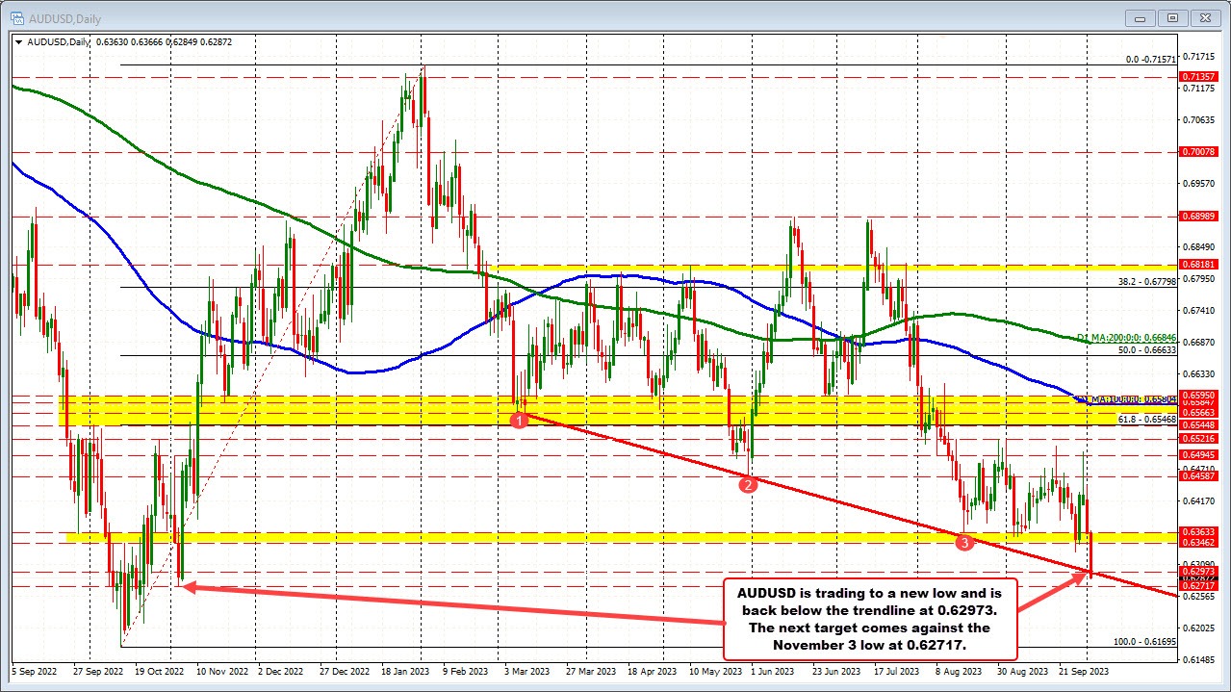Select circled marker 1 on the red trendline
This screenshot has height=692, width=1231.
[521, 420]
